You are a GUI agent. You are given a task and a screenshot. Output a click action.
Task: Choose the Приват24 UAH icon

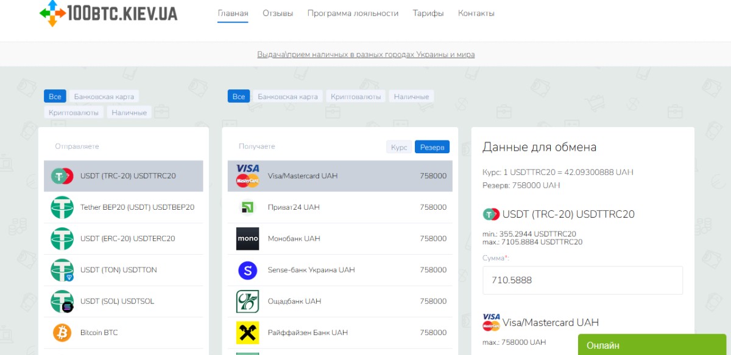pos(247,207)
